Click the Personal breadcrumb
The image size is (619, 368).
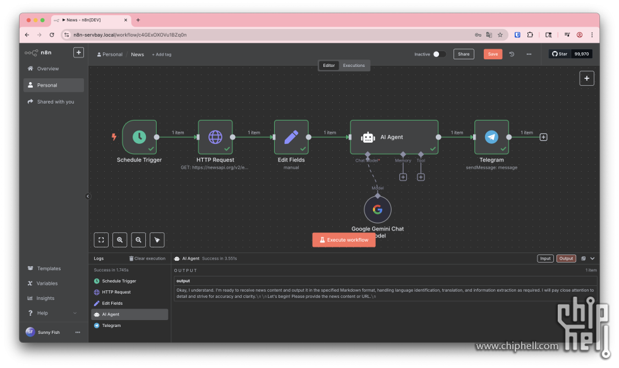(x=110, y=54)
